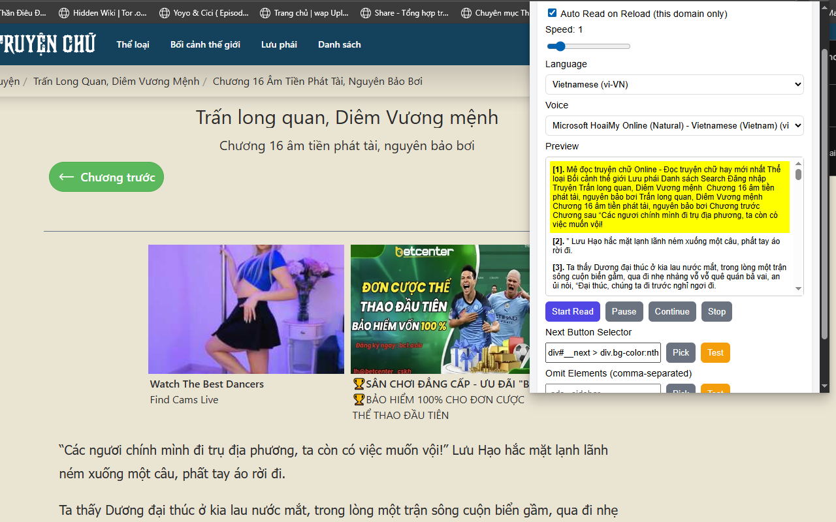Open the Voice dropdown showing Microsoft HoaiMy
Screen dimensions: 836x522
point(675,125)
